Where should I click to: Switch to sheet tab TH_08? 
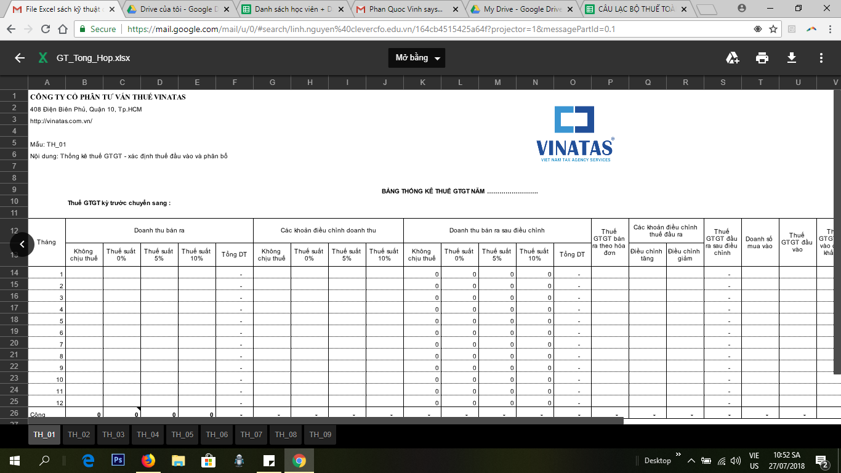click(286, 435)
